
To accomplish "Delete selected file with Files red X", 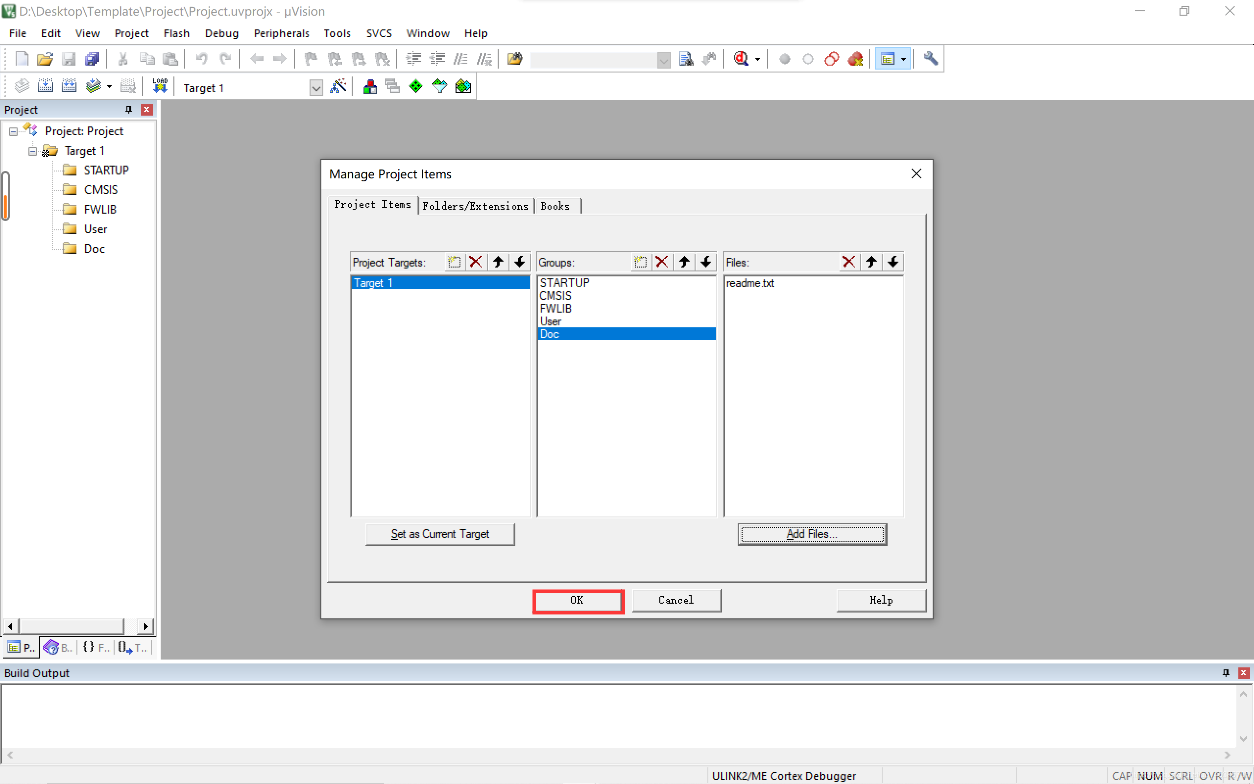I will (x=849, y=262).
